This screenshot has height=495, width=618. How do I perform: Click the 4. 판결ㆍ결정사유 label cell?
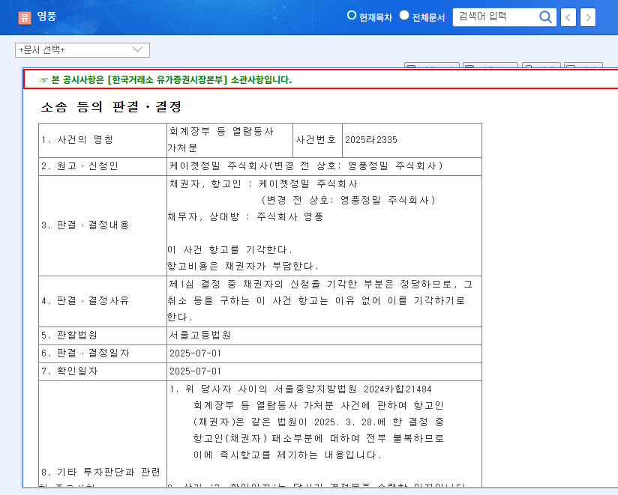103,301
